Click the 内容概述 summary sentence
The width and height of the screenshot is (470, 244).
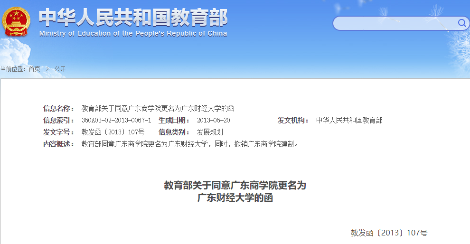[x=190, y=144]
